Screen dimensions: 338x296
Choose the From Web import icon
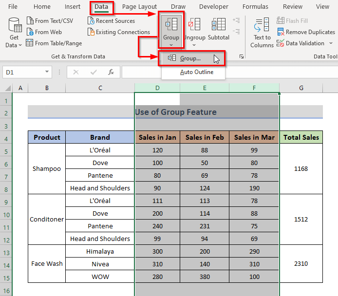[30, 32]
